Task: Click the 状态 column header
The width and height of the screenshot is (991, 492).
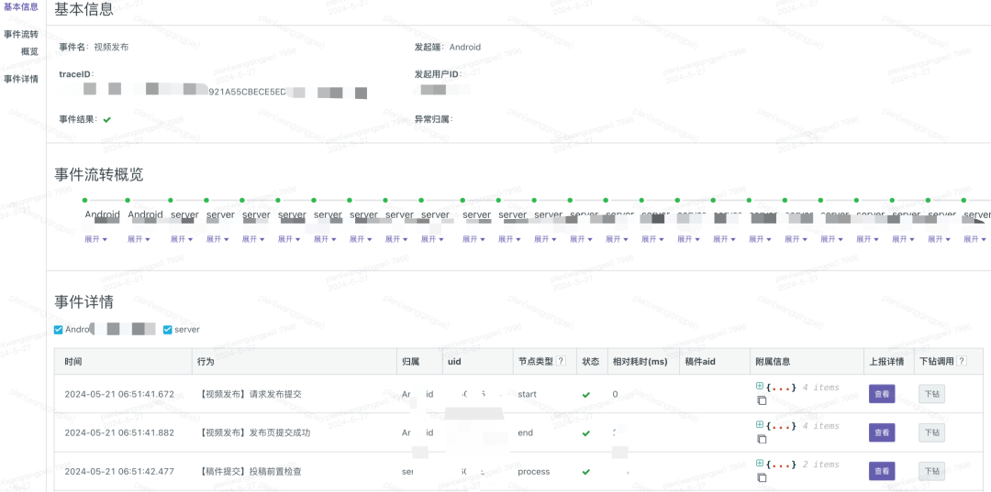Action: point(590,361)
